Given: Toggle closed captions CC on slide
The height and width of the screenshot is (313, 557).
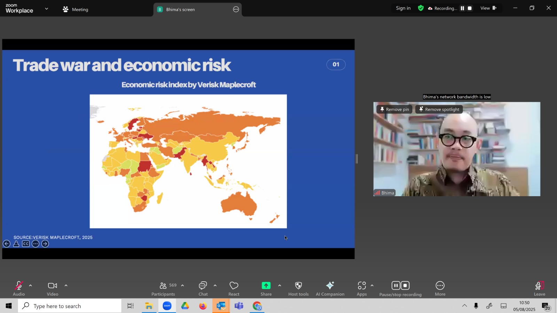Looking at the screenshot, I should point(26,244).
